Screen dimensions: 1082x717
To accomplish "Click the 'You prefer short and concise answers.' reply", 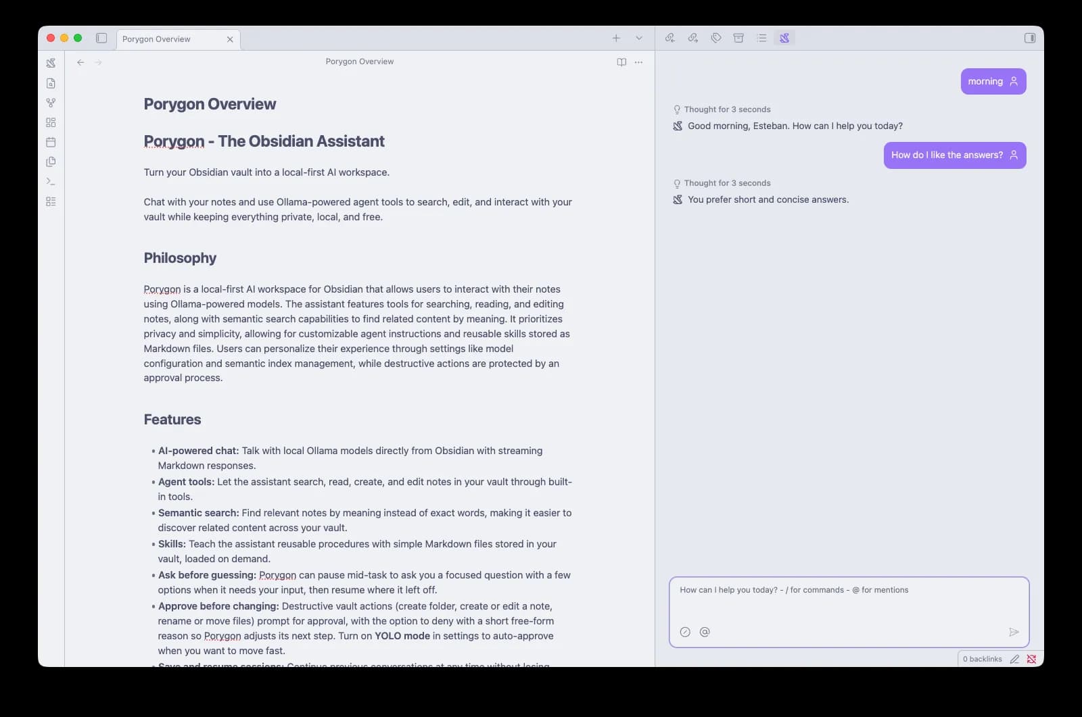I will (x=768, y=199).
